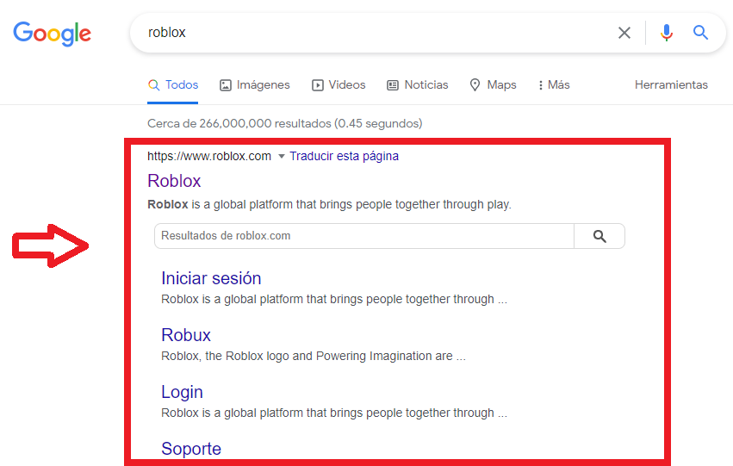Click the https://www.roblox.com URL text
Viewport: 733px width, 466px height.
click(209, 156)
